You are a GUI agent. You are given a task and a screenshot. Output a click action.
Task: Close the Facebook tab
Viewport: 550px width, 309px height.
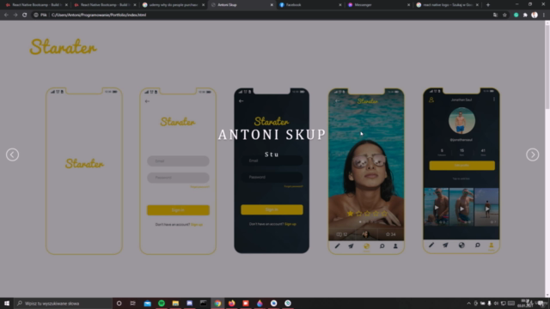click(340, 5)
